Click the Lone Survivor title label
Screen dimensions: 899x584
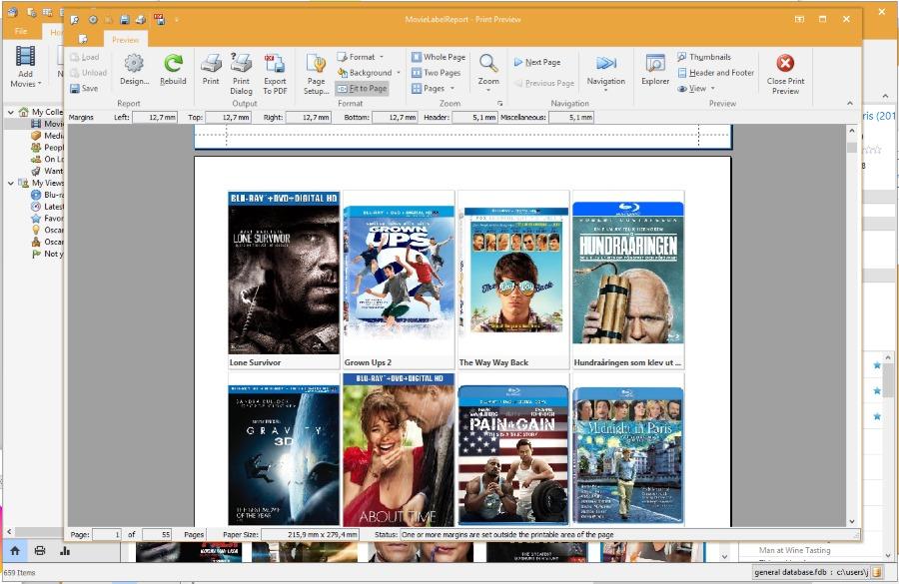(255, 362)
